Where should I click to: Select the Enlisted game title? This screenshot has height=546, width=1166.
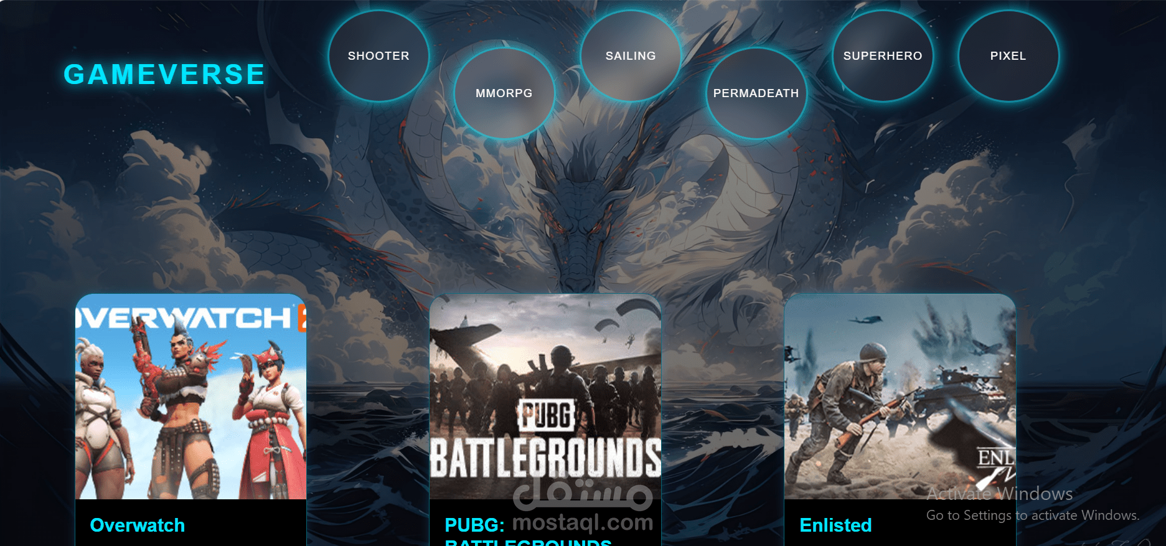tap(835, 525)
